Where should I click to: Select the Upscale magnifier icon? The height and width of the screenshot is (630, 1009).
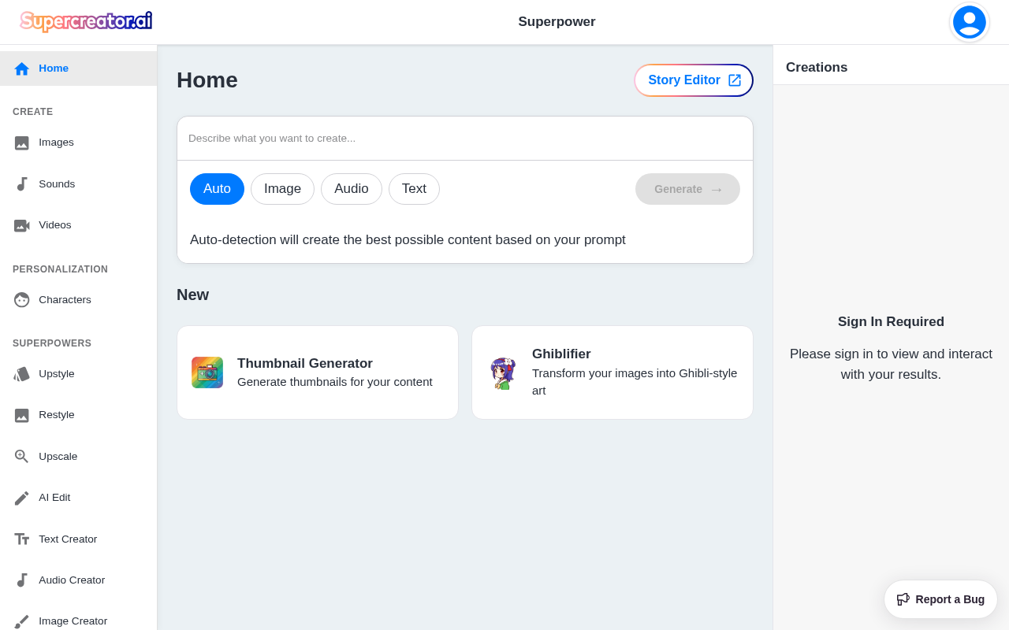click(21, 456)
